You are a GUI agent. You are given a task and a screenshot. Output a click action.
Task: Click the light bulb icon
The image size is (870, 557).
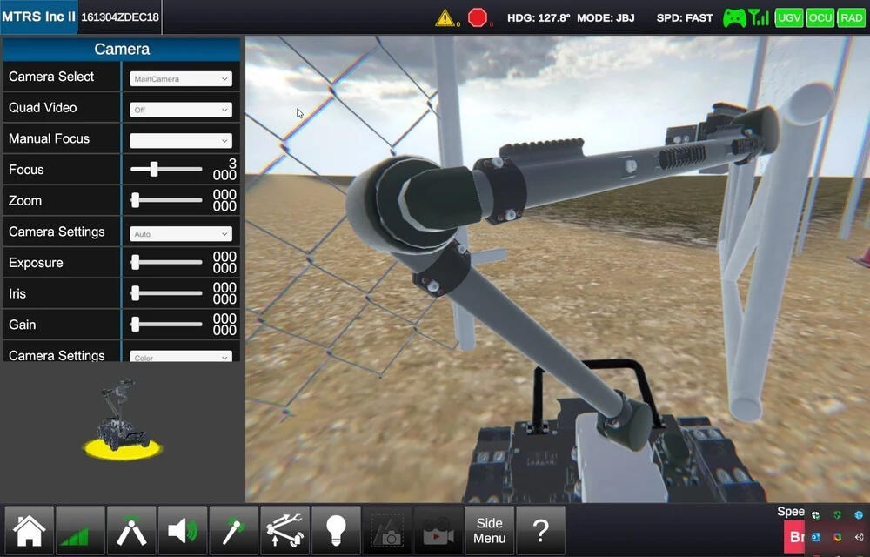(x=337, y=530)
